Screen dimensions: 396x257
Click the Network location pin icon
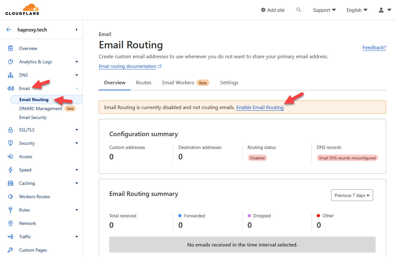pyautogui.click(x=11, y=223)
